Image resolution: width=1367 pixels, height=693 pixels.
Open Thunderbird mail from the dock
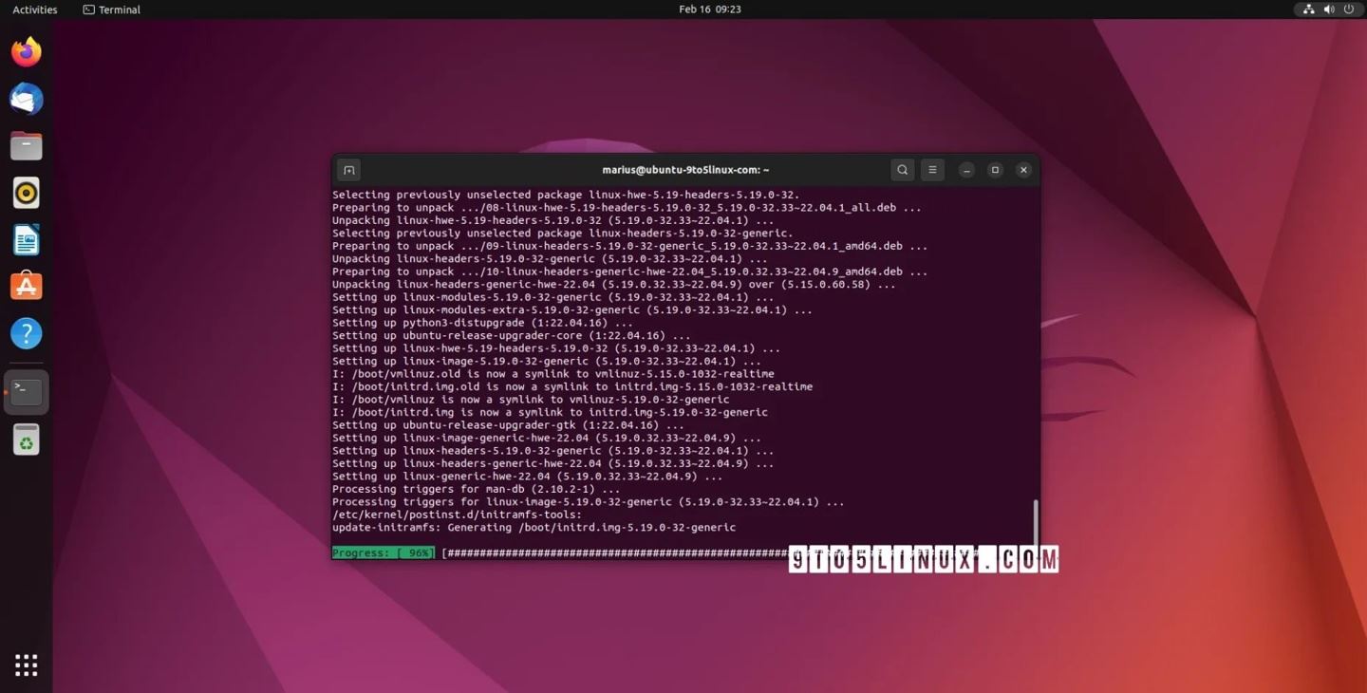point(27,99)
